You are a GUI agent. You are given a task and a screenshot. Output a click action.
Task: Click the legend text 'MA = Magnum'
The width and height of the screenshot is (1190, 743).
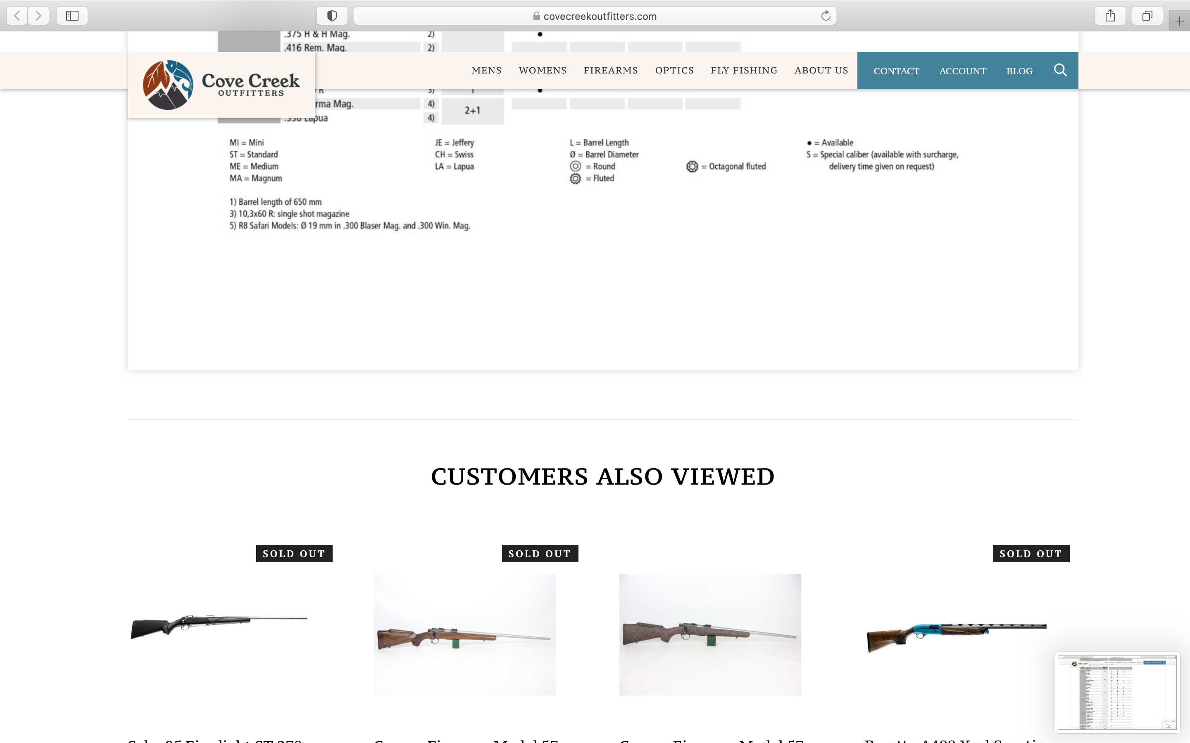pyautogui.click(x=256, y=178)
